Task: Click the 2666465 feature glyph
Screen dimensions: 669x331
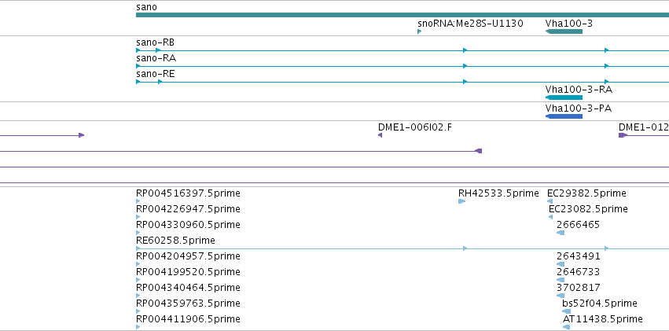Action: coord(561,233)
